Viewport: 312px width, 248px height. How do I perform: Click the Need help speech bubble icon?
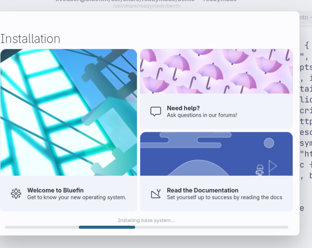[156, 112]
